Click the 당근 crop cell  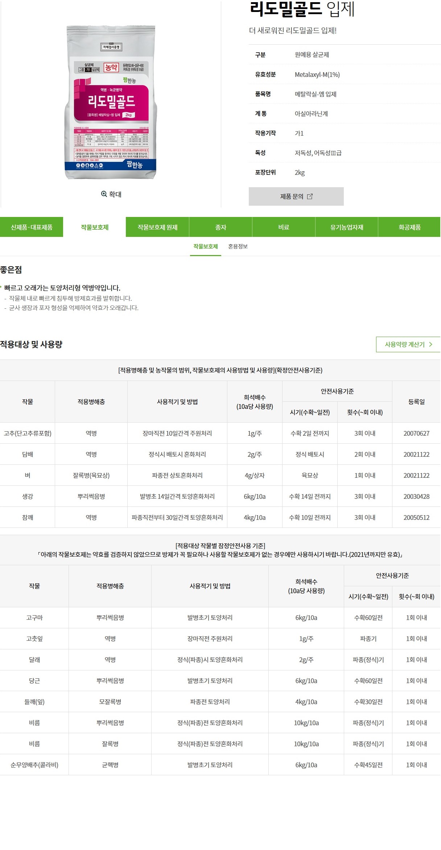34,681
